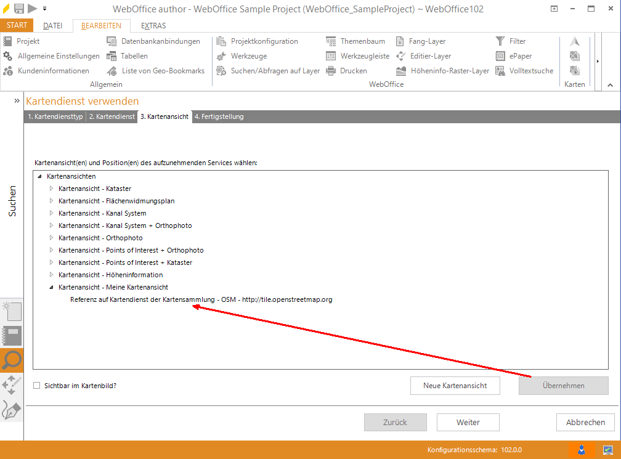Open Datenbankanbindungen in the ribbon

click(x=112, y=41)
